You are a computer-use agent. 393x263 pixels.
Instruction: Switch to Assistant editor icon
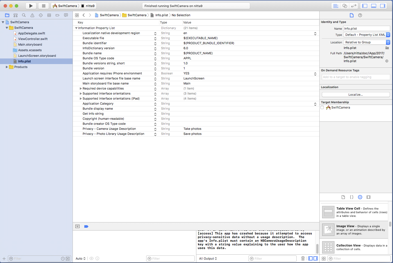tap(345, 6)
